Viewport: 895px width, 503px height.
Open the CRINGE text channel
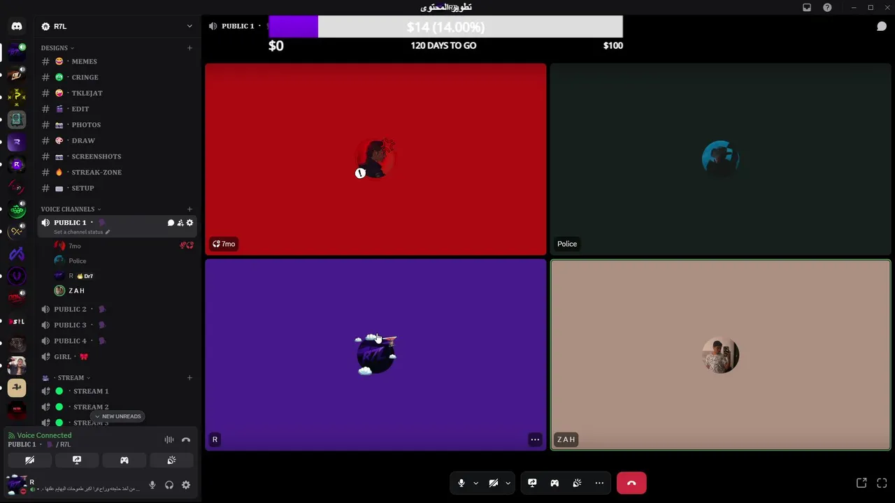tap(117, 78)
